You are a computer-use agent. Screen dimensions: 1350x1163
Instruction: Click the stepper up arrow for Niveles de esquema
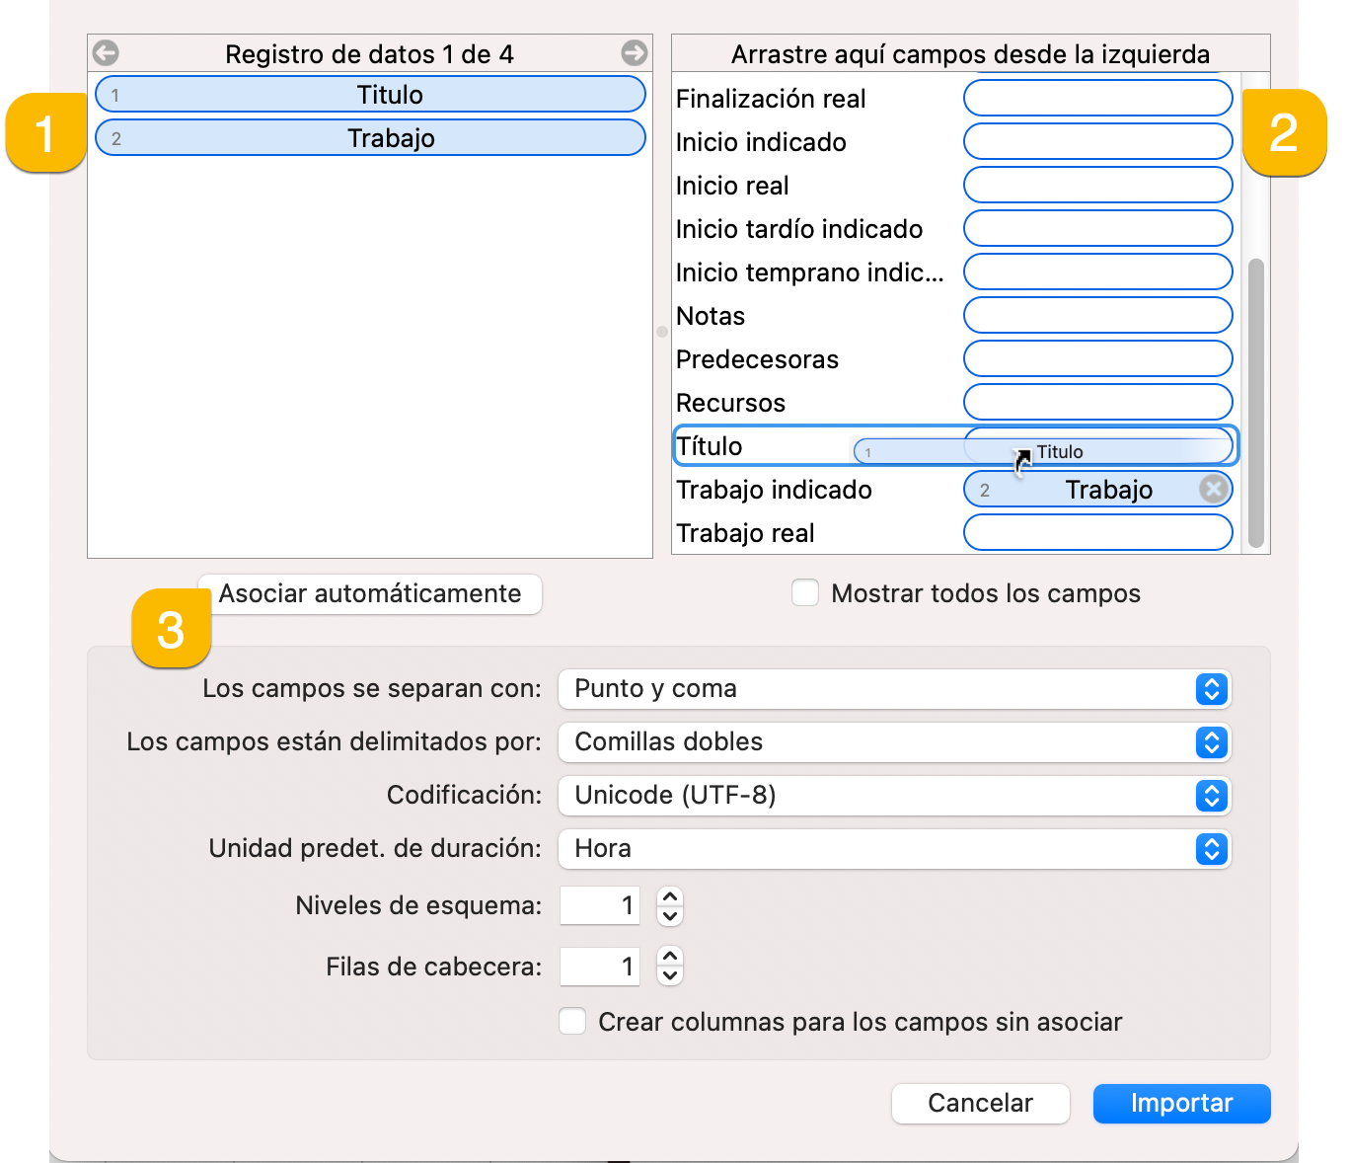pyautogui.click(x=669, y=896)
